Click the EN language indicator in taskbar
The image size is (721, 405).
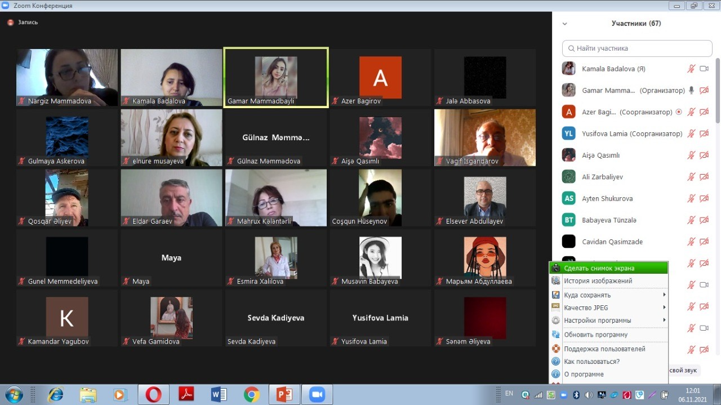click(509, 393)
